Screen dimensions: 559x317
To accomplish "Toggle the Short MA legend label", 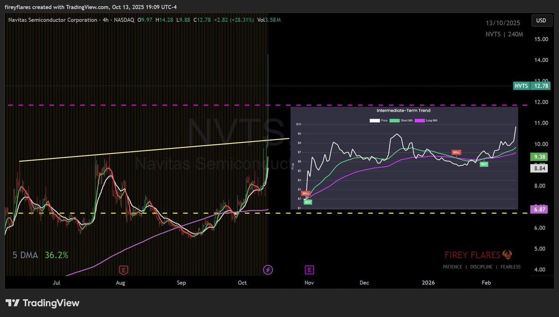I will [x=407, y=121].
